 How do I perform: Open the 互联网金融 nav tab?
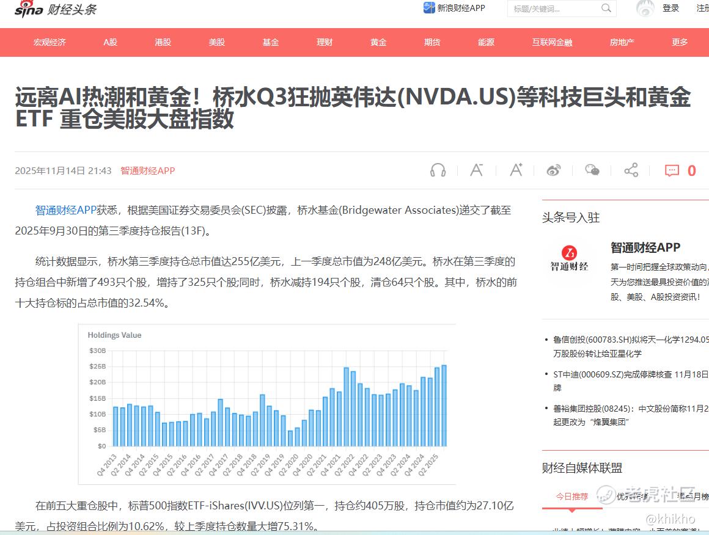point(552,43)
